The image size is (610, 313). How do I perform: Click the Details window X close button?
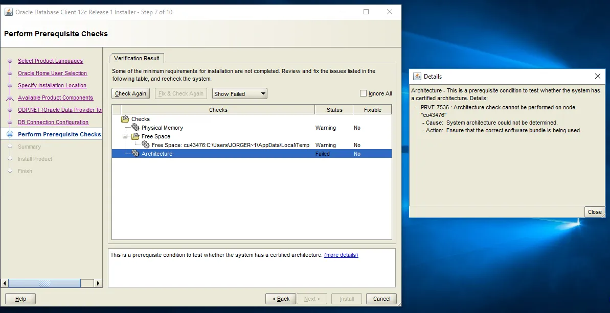pos(598,76)
